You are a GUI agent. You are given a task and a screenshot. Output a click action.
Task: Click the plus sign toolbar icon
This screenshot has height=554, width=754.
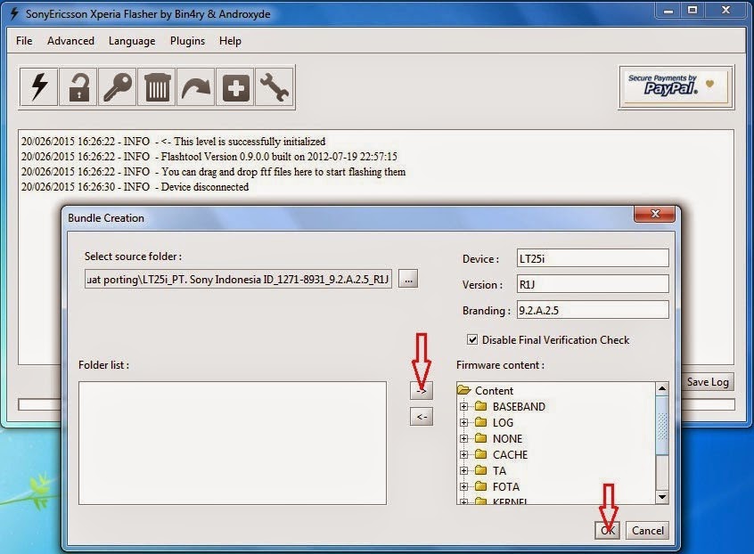pos(235,87)
